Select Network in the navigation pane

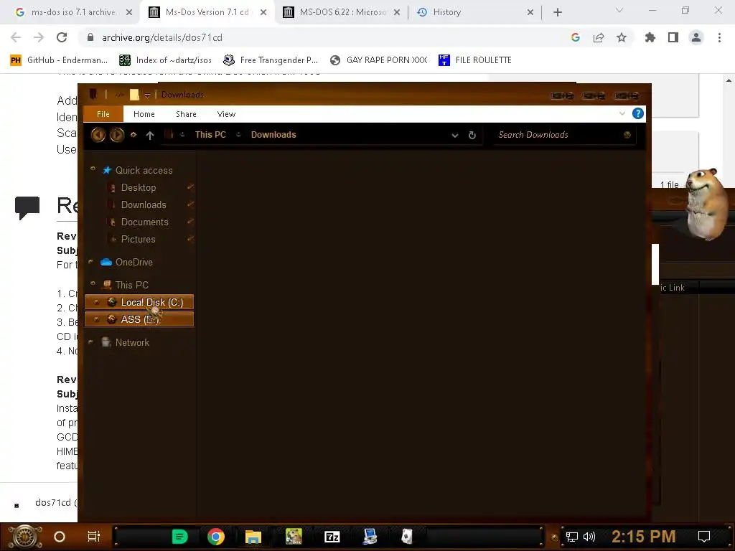click(132, 342)
